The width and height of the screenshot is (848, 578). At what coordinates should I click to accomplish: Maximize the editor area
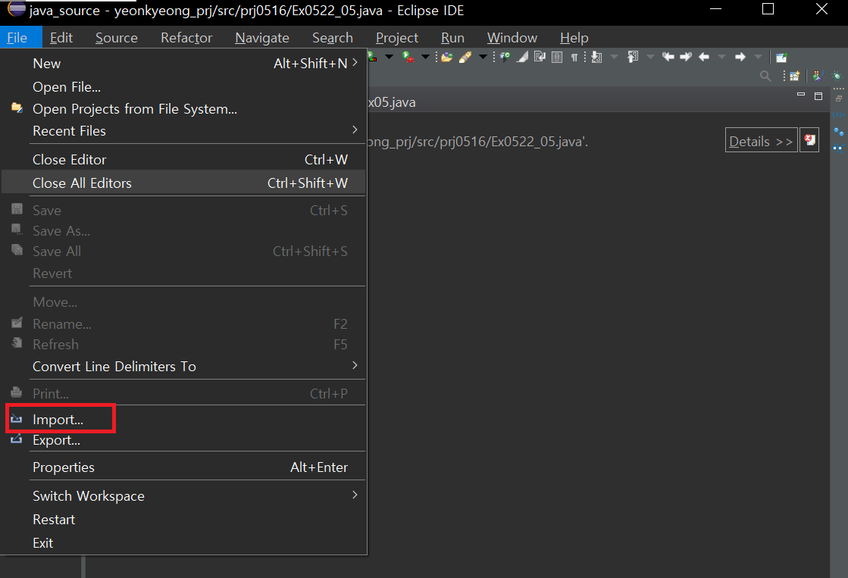818,95
